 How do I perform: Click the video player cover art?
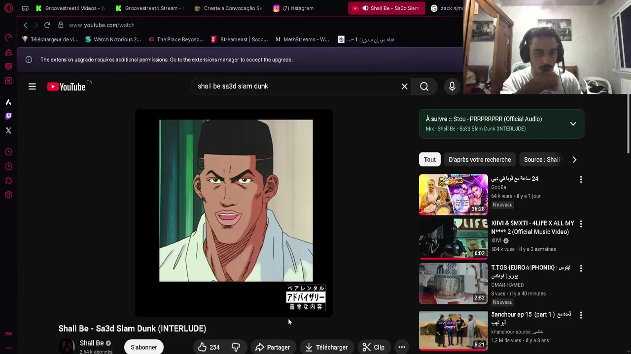click(x=236, y=201)
